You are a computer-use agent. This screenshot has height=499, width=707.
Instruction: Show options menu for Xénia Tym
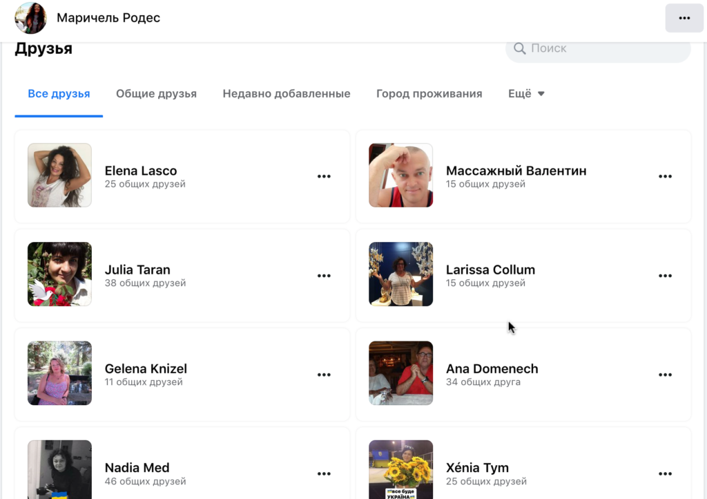point(665,473)
